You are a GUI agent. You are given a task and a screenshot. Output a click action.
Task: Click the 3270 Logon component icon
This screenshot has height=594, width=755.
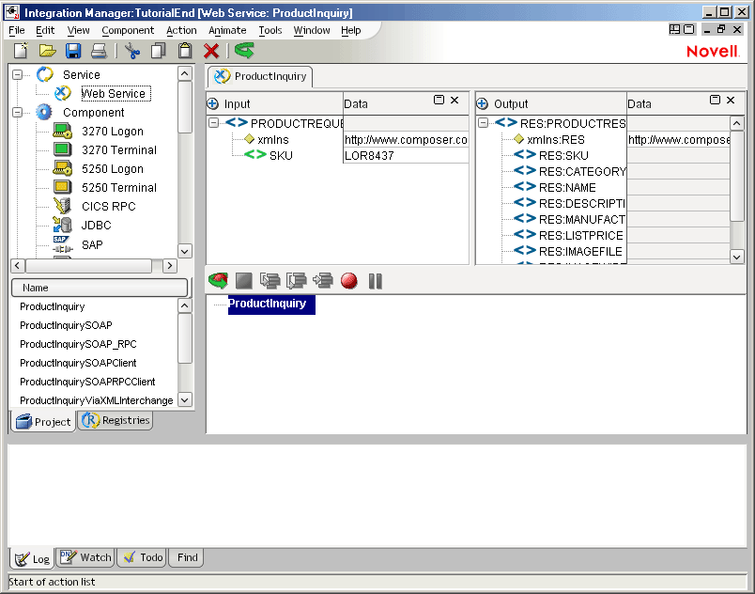(x=62, y=131)
